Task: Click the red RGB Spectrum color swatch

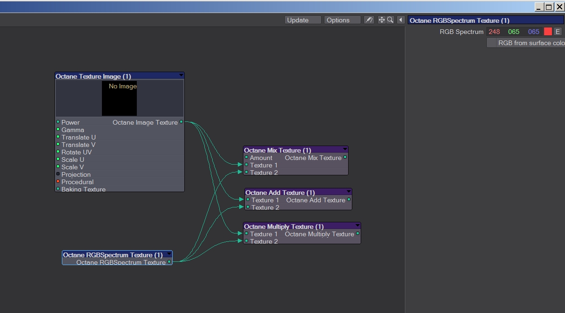Action: pos(548,32)
